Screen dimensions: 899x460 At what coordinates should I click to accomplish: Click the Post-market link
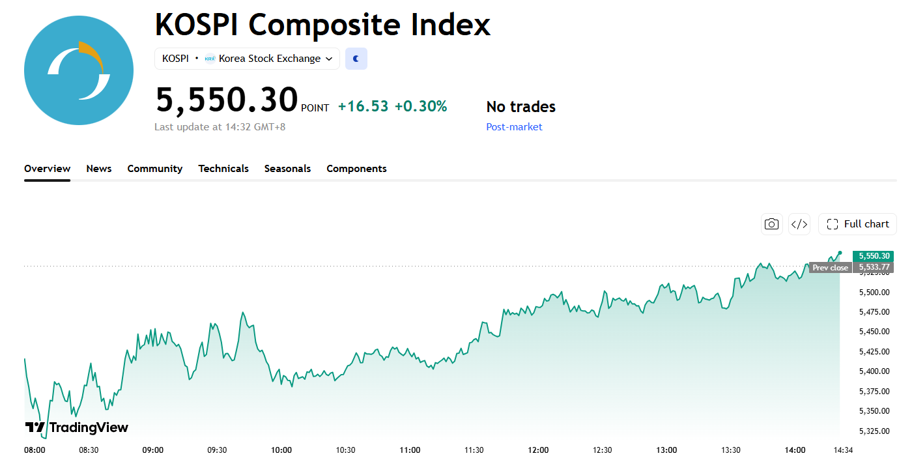point(514,127)
